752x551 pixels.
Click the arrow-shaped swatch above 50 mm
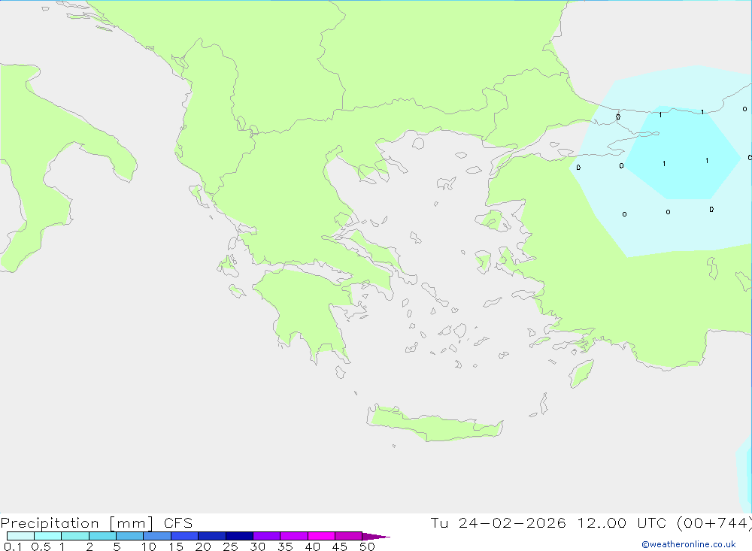[x=375, y=537]
